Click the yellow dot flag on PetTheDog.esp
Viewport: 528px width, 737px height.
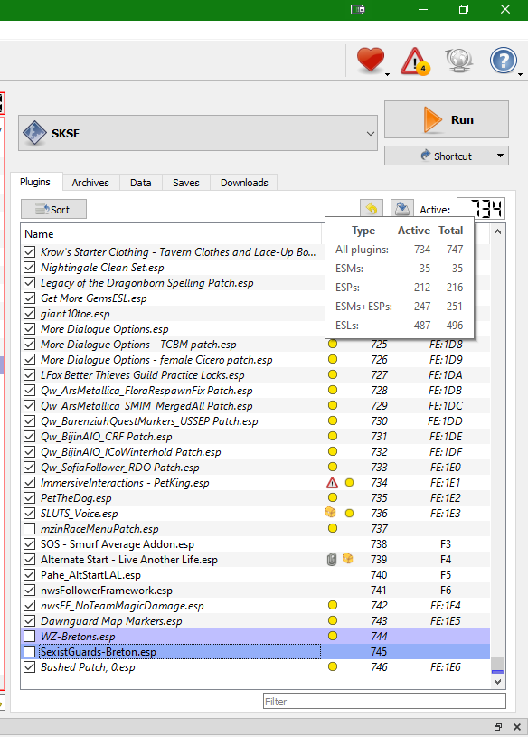click(333, 497)
